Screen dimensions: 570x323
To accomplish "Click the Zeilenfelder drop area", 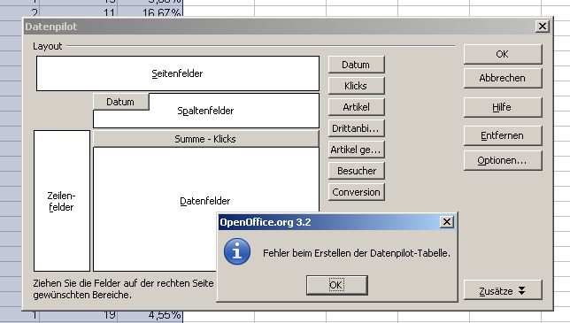I will (62, 201).
